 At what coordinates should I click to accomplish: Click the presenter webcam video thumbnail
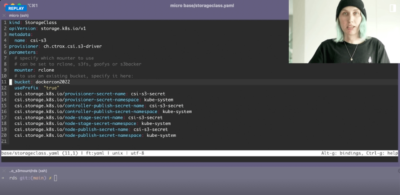(344, 32)
